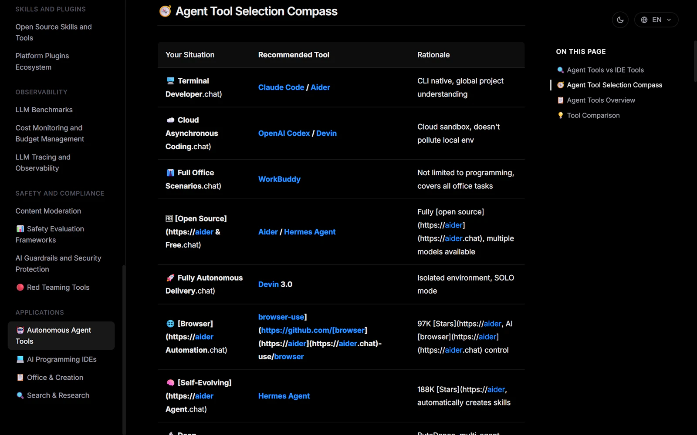Click compass icon in On This Page list
The width and height of the screenshot is (697, 435).
pyautogui.click(x=561, y=85)
